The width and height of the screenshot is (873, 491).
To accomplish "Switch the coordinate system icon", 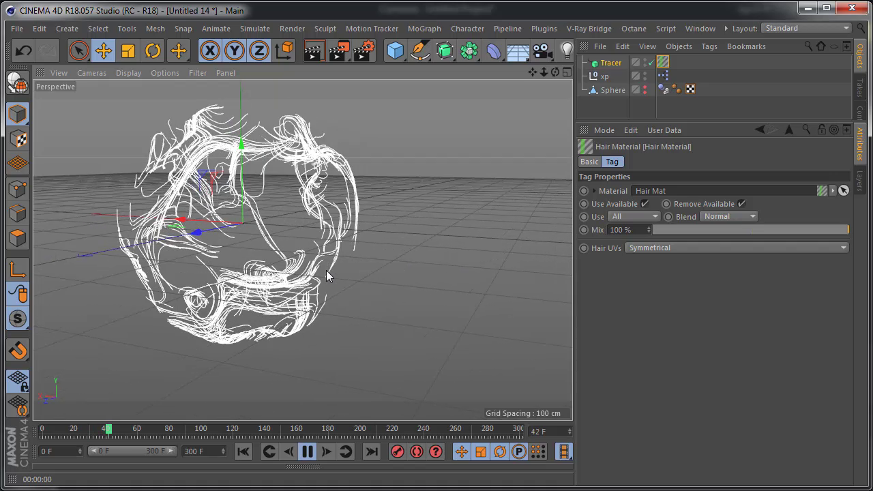I will pyautogui.click(x=284, y=50).
